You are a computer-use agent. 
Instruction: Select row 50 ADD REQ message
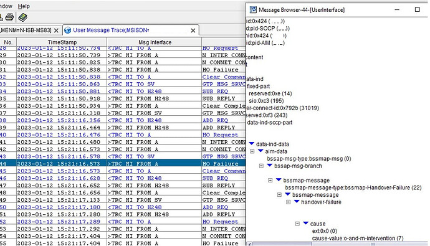123,207
